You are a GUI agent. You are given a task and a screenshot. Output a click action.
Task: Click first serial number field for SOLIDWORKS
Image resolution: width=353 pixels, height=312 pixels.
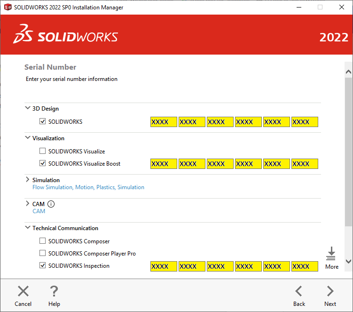click(x=164, y=122)
